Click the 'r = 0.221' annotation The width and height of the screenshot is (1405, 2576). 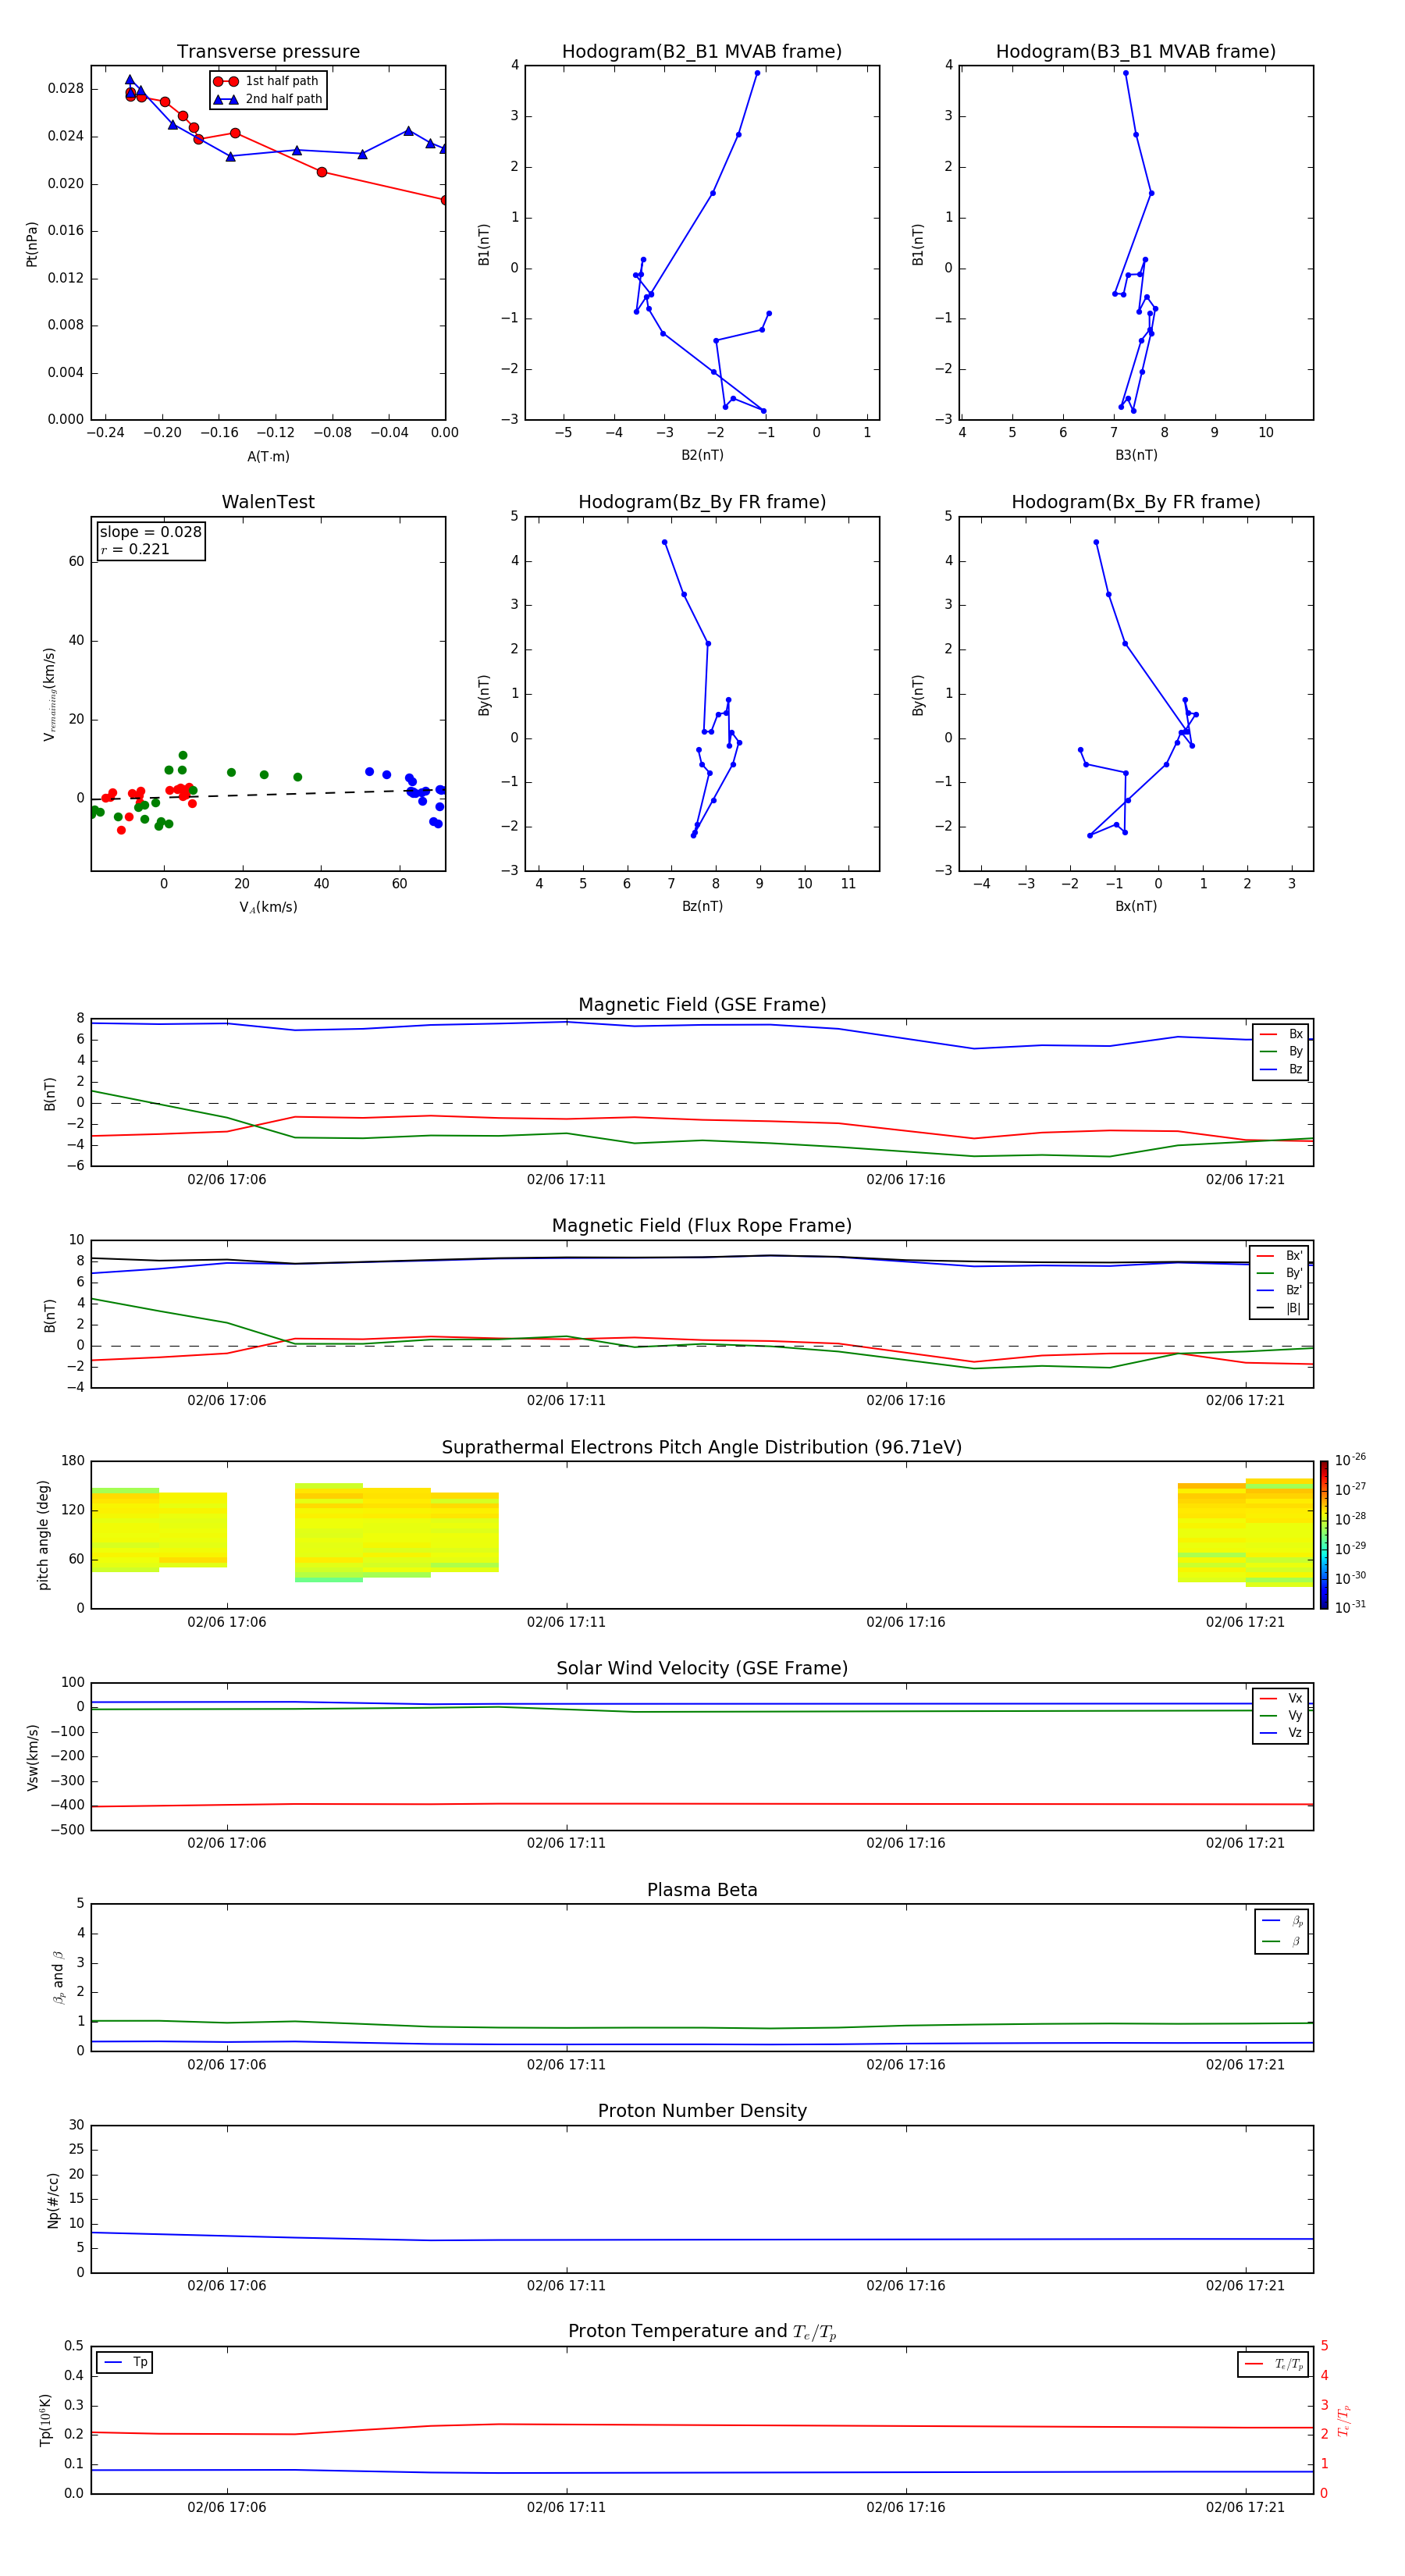135,549
